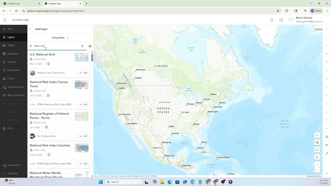Open Save and open menu
Screen dimensions: 331x186
point(14,87)
